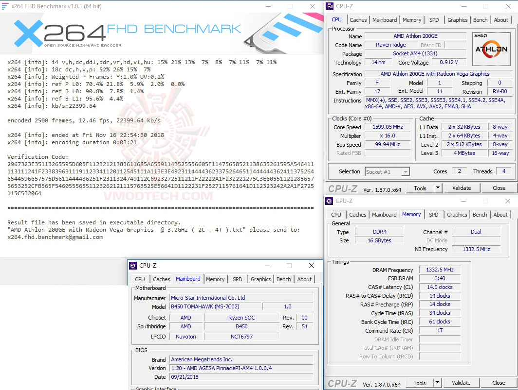Switch to Caches tab in top CPU-Z window
518x390 pixels.
(x=358, y=20)
